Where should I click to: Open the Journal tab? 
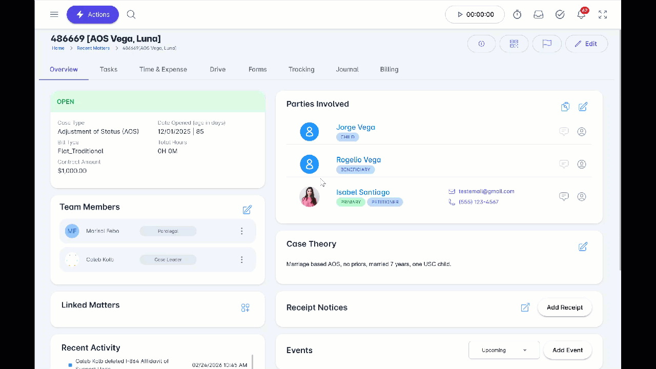click(x=347, y=69)
